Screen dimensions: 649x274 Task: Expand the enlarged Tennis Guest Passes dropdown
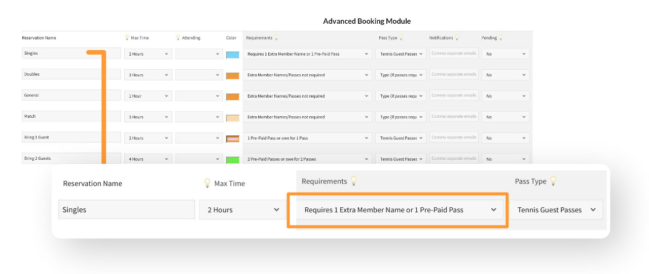556,210
